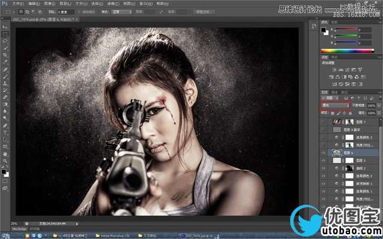The image size is (383, 239).
Task: Select the Blur tool
Action: [5, 111]
